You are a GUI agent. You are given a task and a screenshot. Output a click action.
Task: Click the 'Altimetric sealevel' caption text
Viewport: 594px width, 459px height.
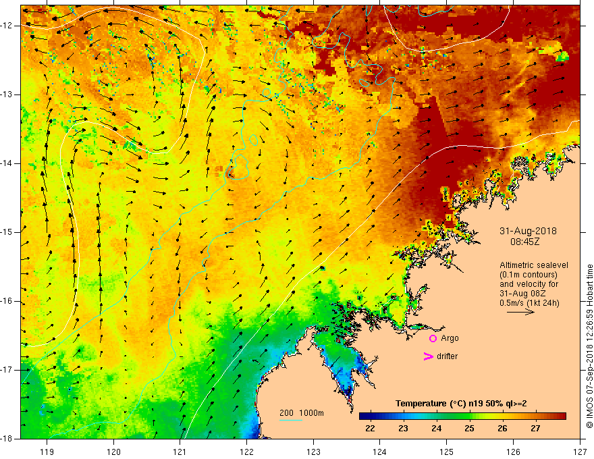pyautogui.click(x=534, y=265)
